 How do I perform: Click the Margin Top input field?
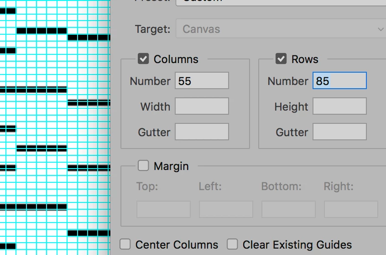(x=163, y=209)
